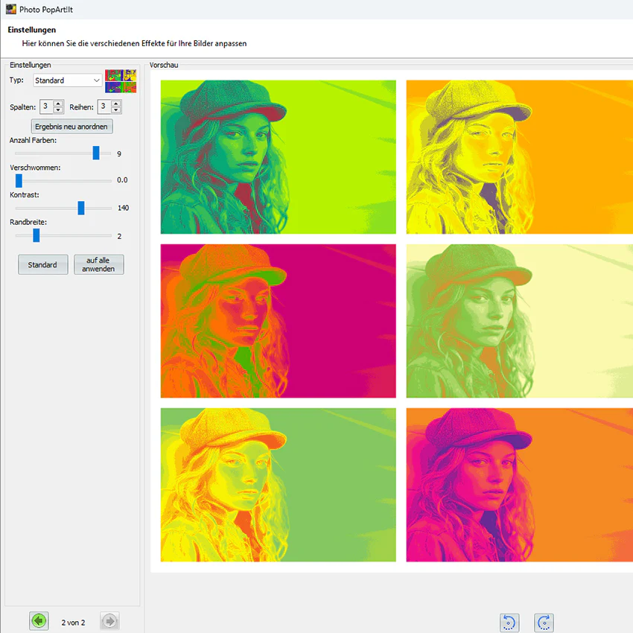Select the yellow woman on green tile
This screenshot has width=633, height=633.
(x=279, y=485)
